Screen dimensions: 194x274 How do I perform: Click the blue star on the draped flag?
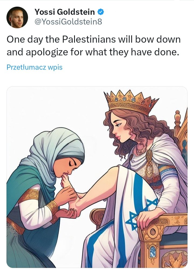pos(132,221)
